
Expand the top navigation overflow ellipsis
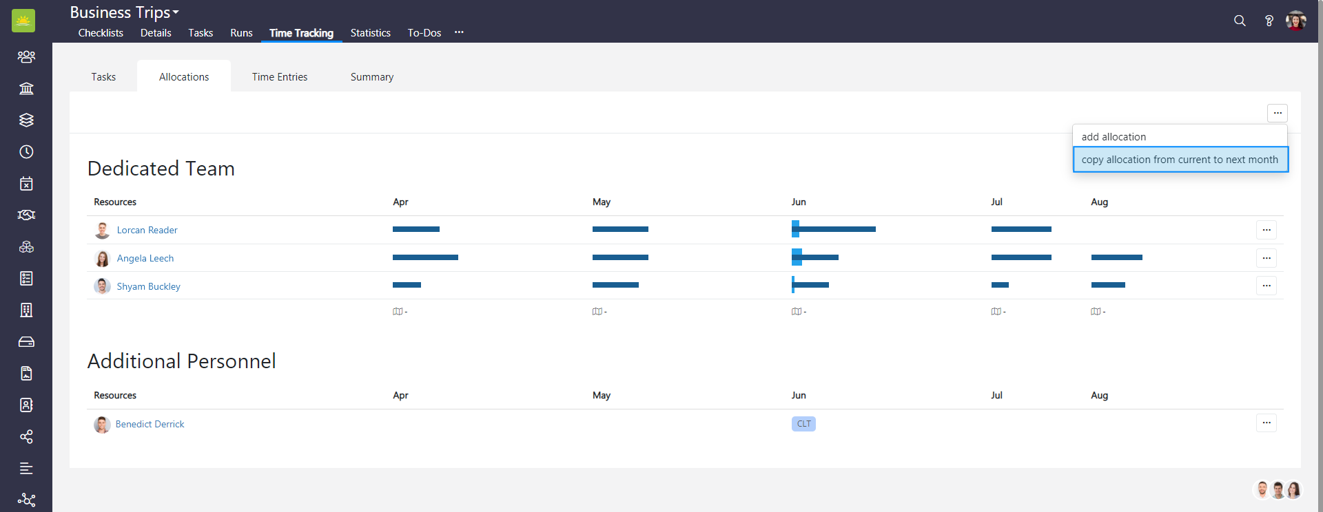(x=459, y=32)
